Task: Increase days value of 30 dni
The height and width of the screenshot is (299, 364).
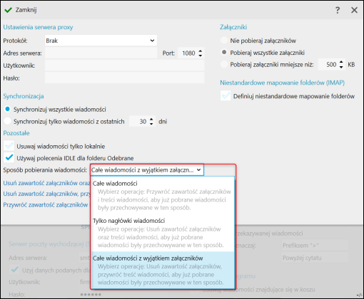Action: pyautogui.click(x=151, y=119)
